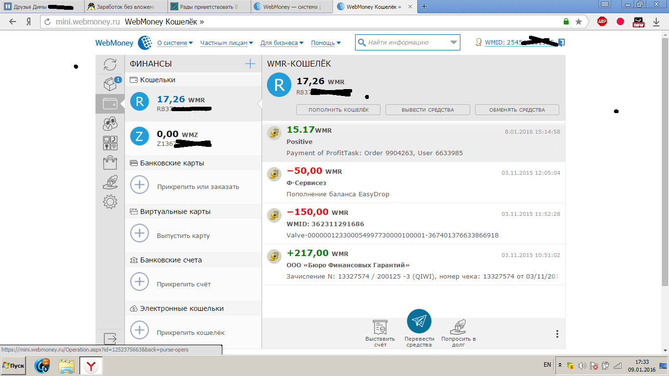Click the volume icon in the system tray
This screenshot has height=376, width=669.
[x=582, y=366]
